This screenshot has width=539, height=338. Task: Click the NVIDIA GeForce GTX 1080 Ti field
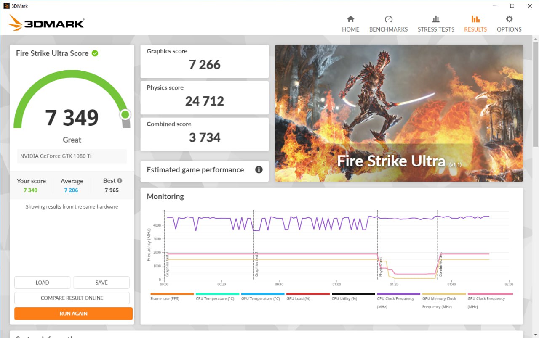click(72, 156)
